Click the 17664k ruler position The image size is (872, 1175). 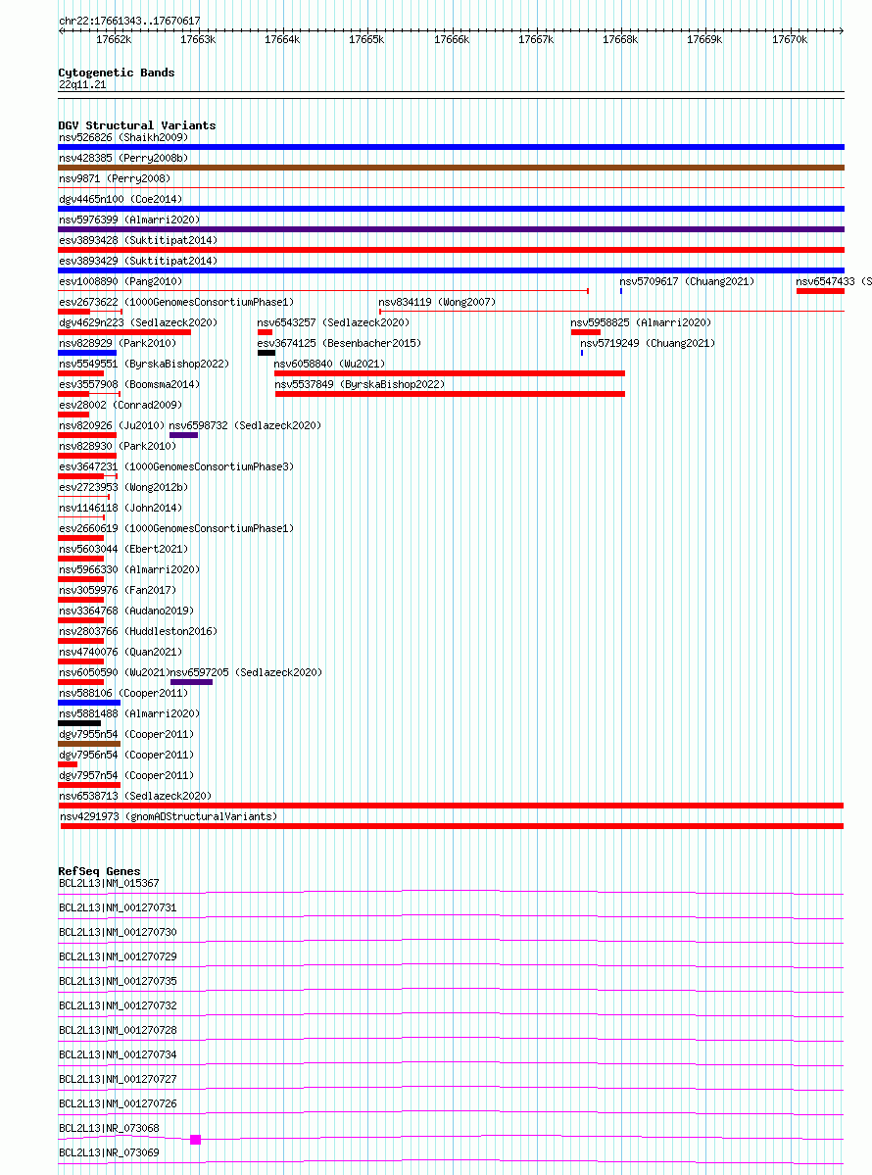point(282,40)
